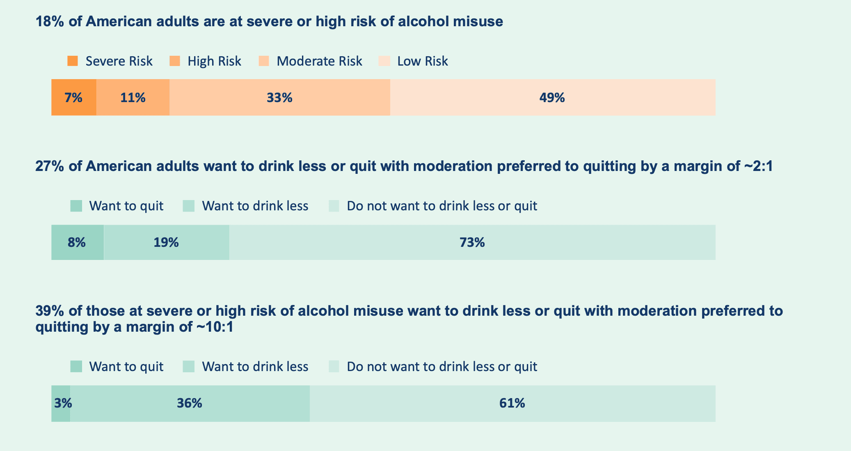Click the Low Risk legend color swatch
This screenshot has width=851, height=451.
(384, 61)
